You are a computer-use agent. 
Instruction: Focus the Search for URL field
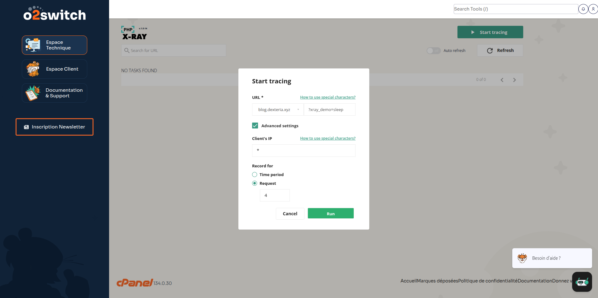(174, 50)
